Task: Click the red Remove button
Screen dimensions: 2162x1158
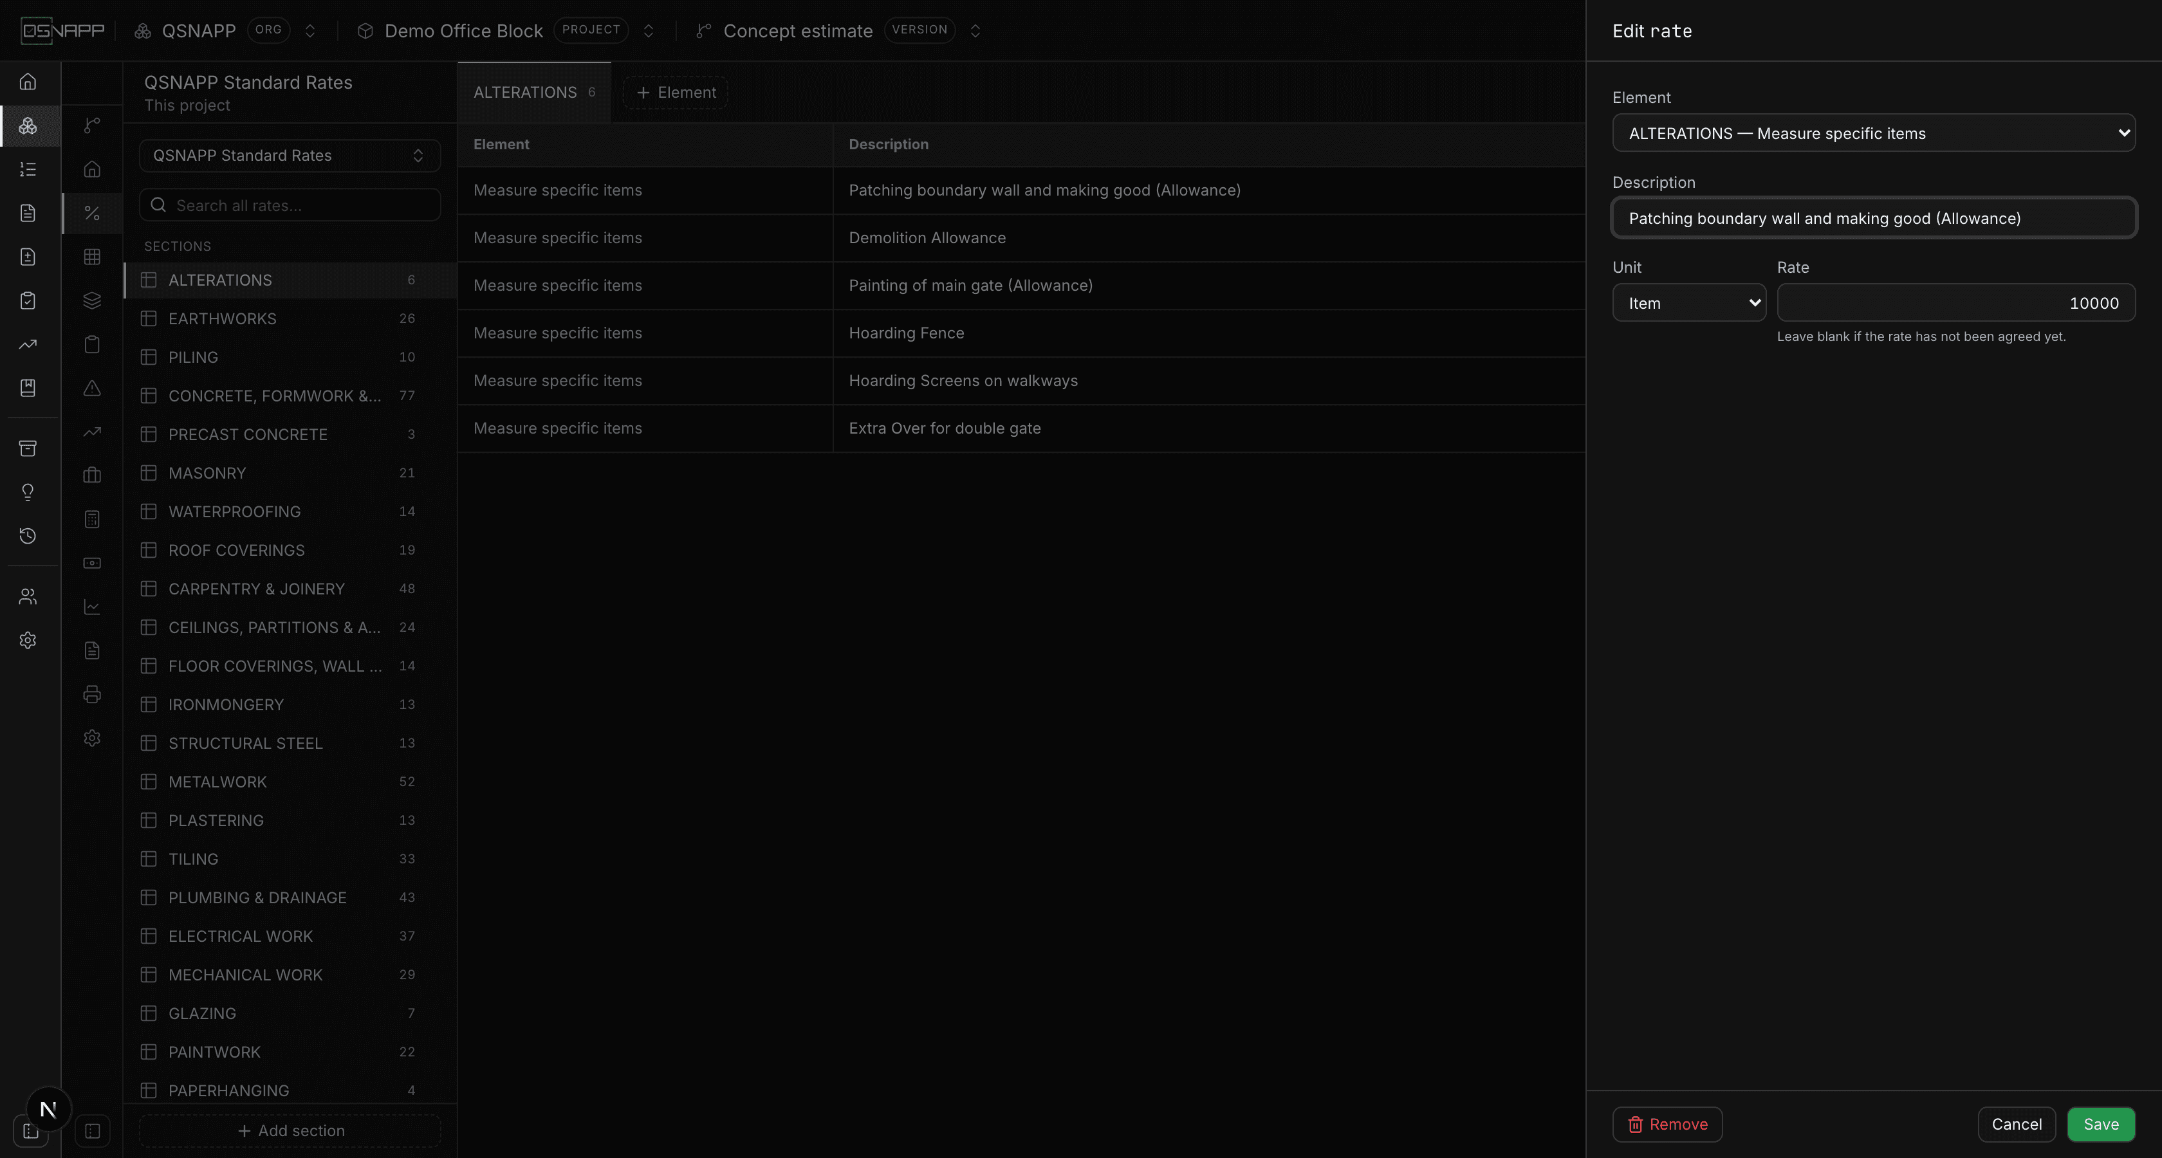Action: (1667, 1125)
